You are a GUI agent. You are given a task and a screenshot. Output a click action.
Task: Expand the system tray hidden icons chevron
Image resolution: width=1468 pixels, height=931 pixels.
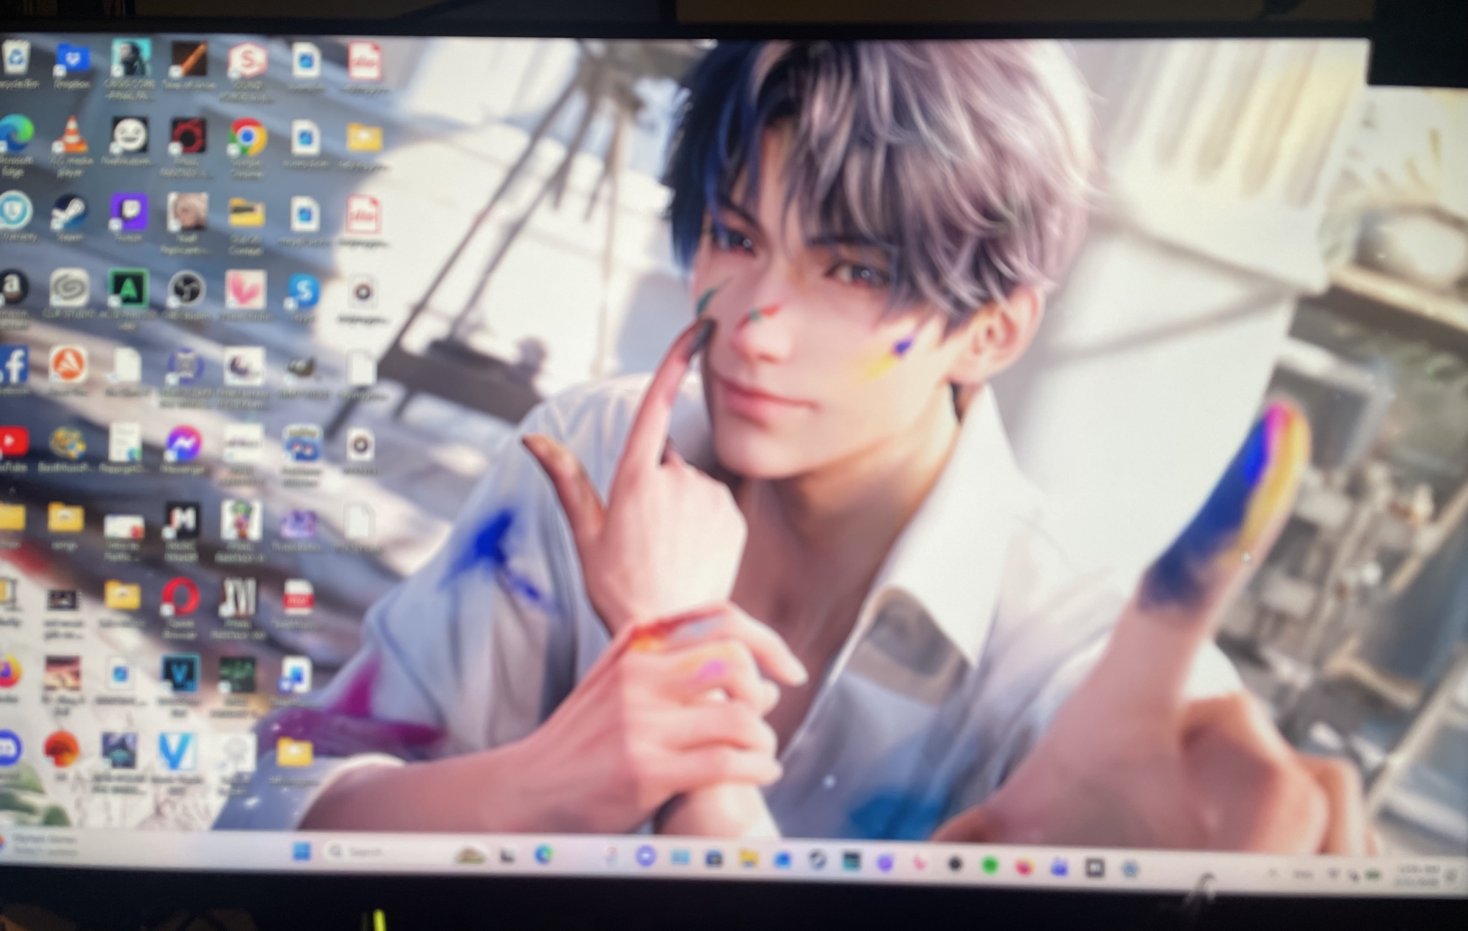tap(1273, 873)
